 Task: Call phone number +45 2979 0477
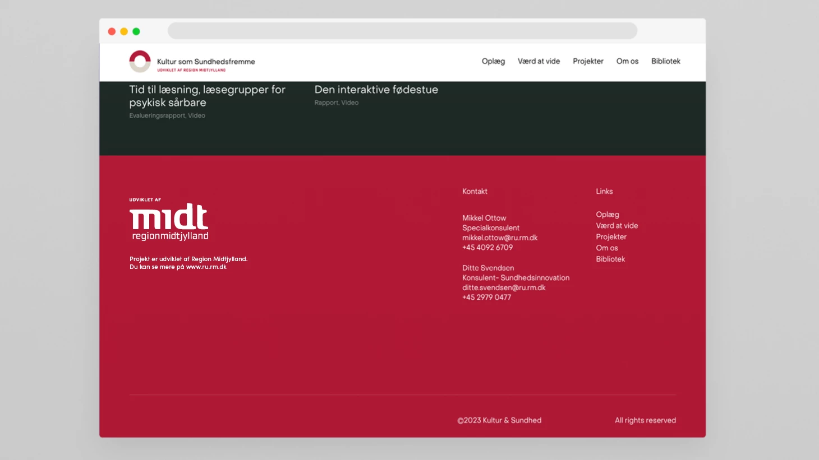point(486,297)
